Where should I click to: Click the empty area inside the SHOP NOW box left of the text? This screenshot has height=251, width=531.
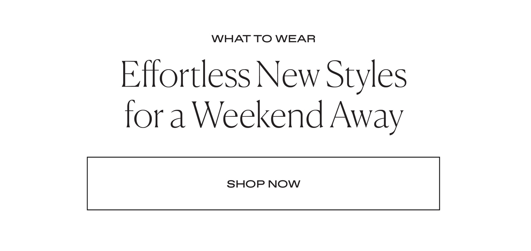(158, 183)
